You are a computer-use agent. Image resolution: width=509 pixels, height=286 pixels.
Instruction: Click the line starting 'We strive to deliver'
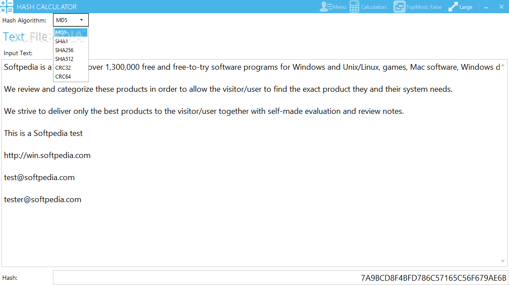coord(204,111)
